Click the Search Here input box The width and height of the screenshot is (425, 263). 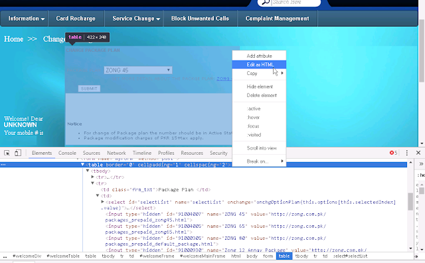coord(296,3)
